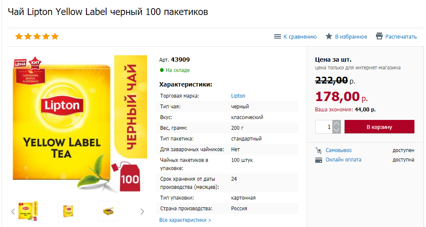Viewport: 426px width, 227px height.
Task: Open the Онлайн оплата link
Action: point(343,160)
